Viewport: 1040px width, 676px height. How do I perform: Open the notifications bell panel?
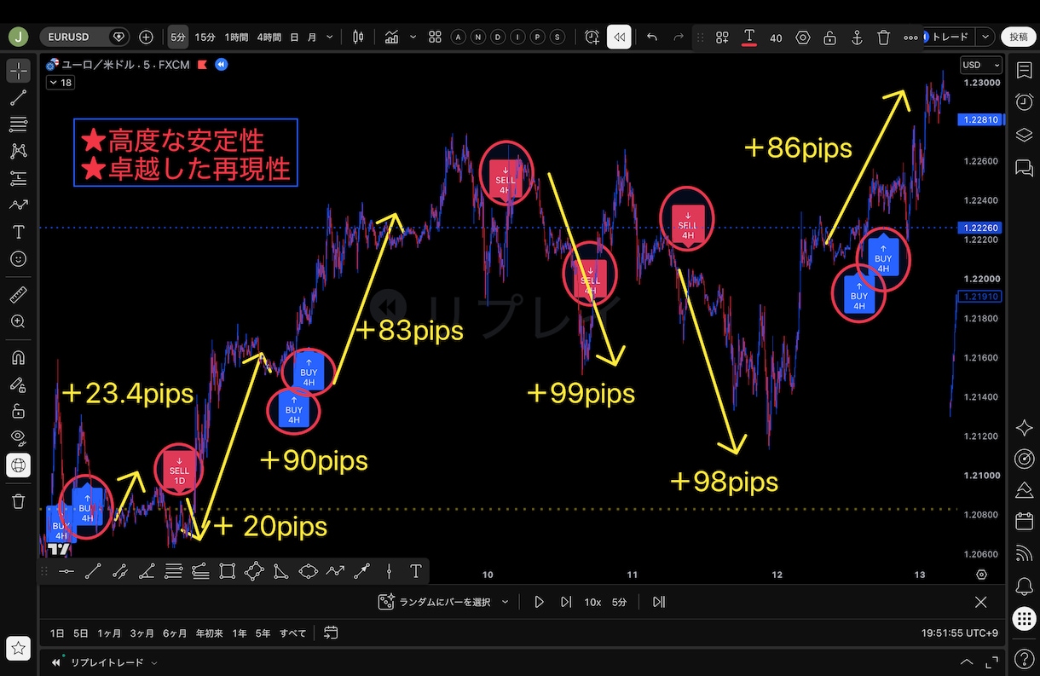[x=1024, y=586]
